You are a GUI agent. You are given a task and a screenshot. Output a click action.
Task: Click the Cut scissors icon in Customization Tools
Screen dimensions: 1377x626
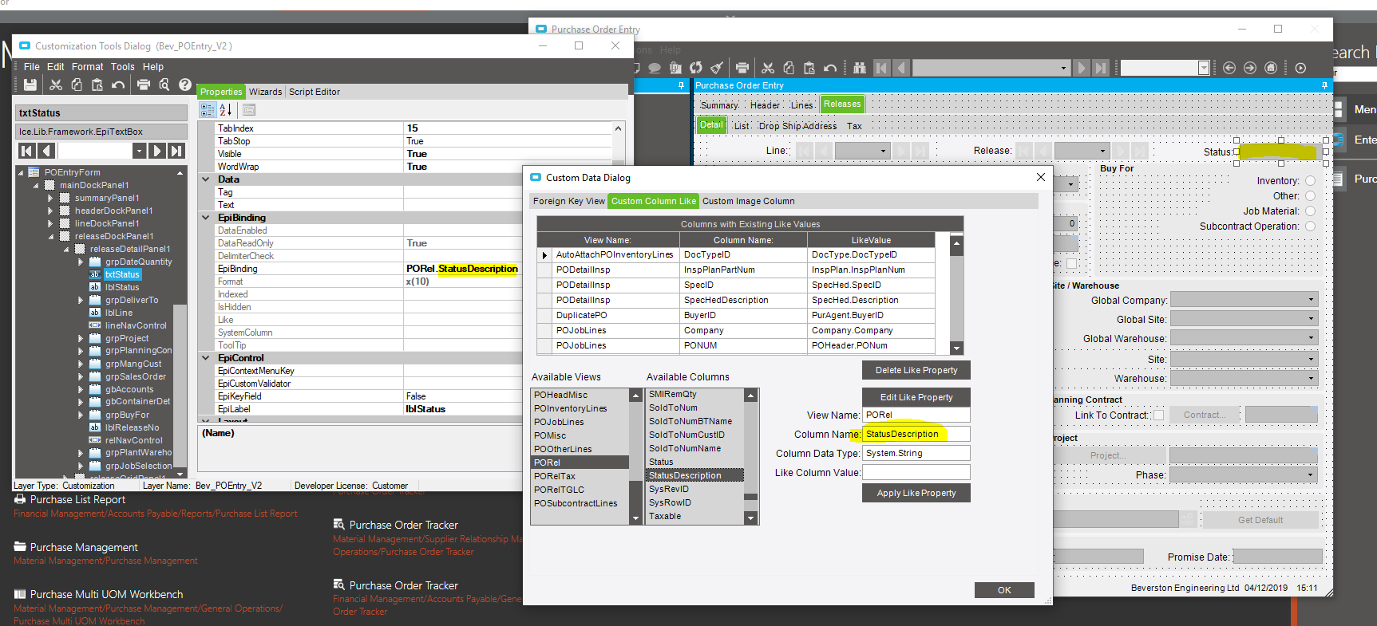pos(56,85)
